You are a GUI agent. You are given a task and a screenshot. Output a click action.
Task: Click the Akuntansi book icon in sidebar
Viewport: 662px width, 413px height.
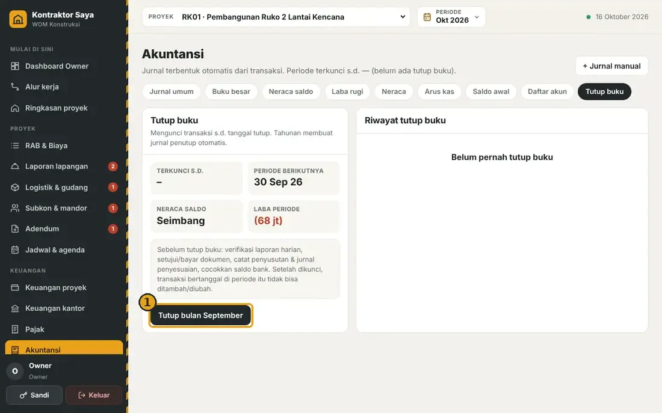tap(15, 350)
